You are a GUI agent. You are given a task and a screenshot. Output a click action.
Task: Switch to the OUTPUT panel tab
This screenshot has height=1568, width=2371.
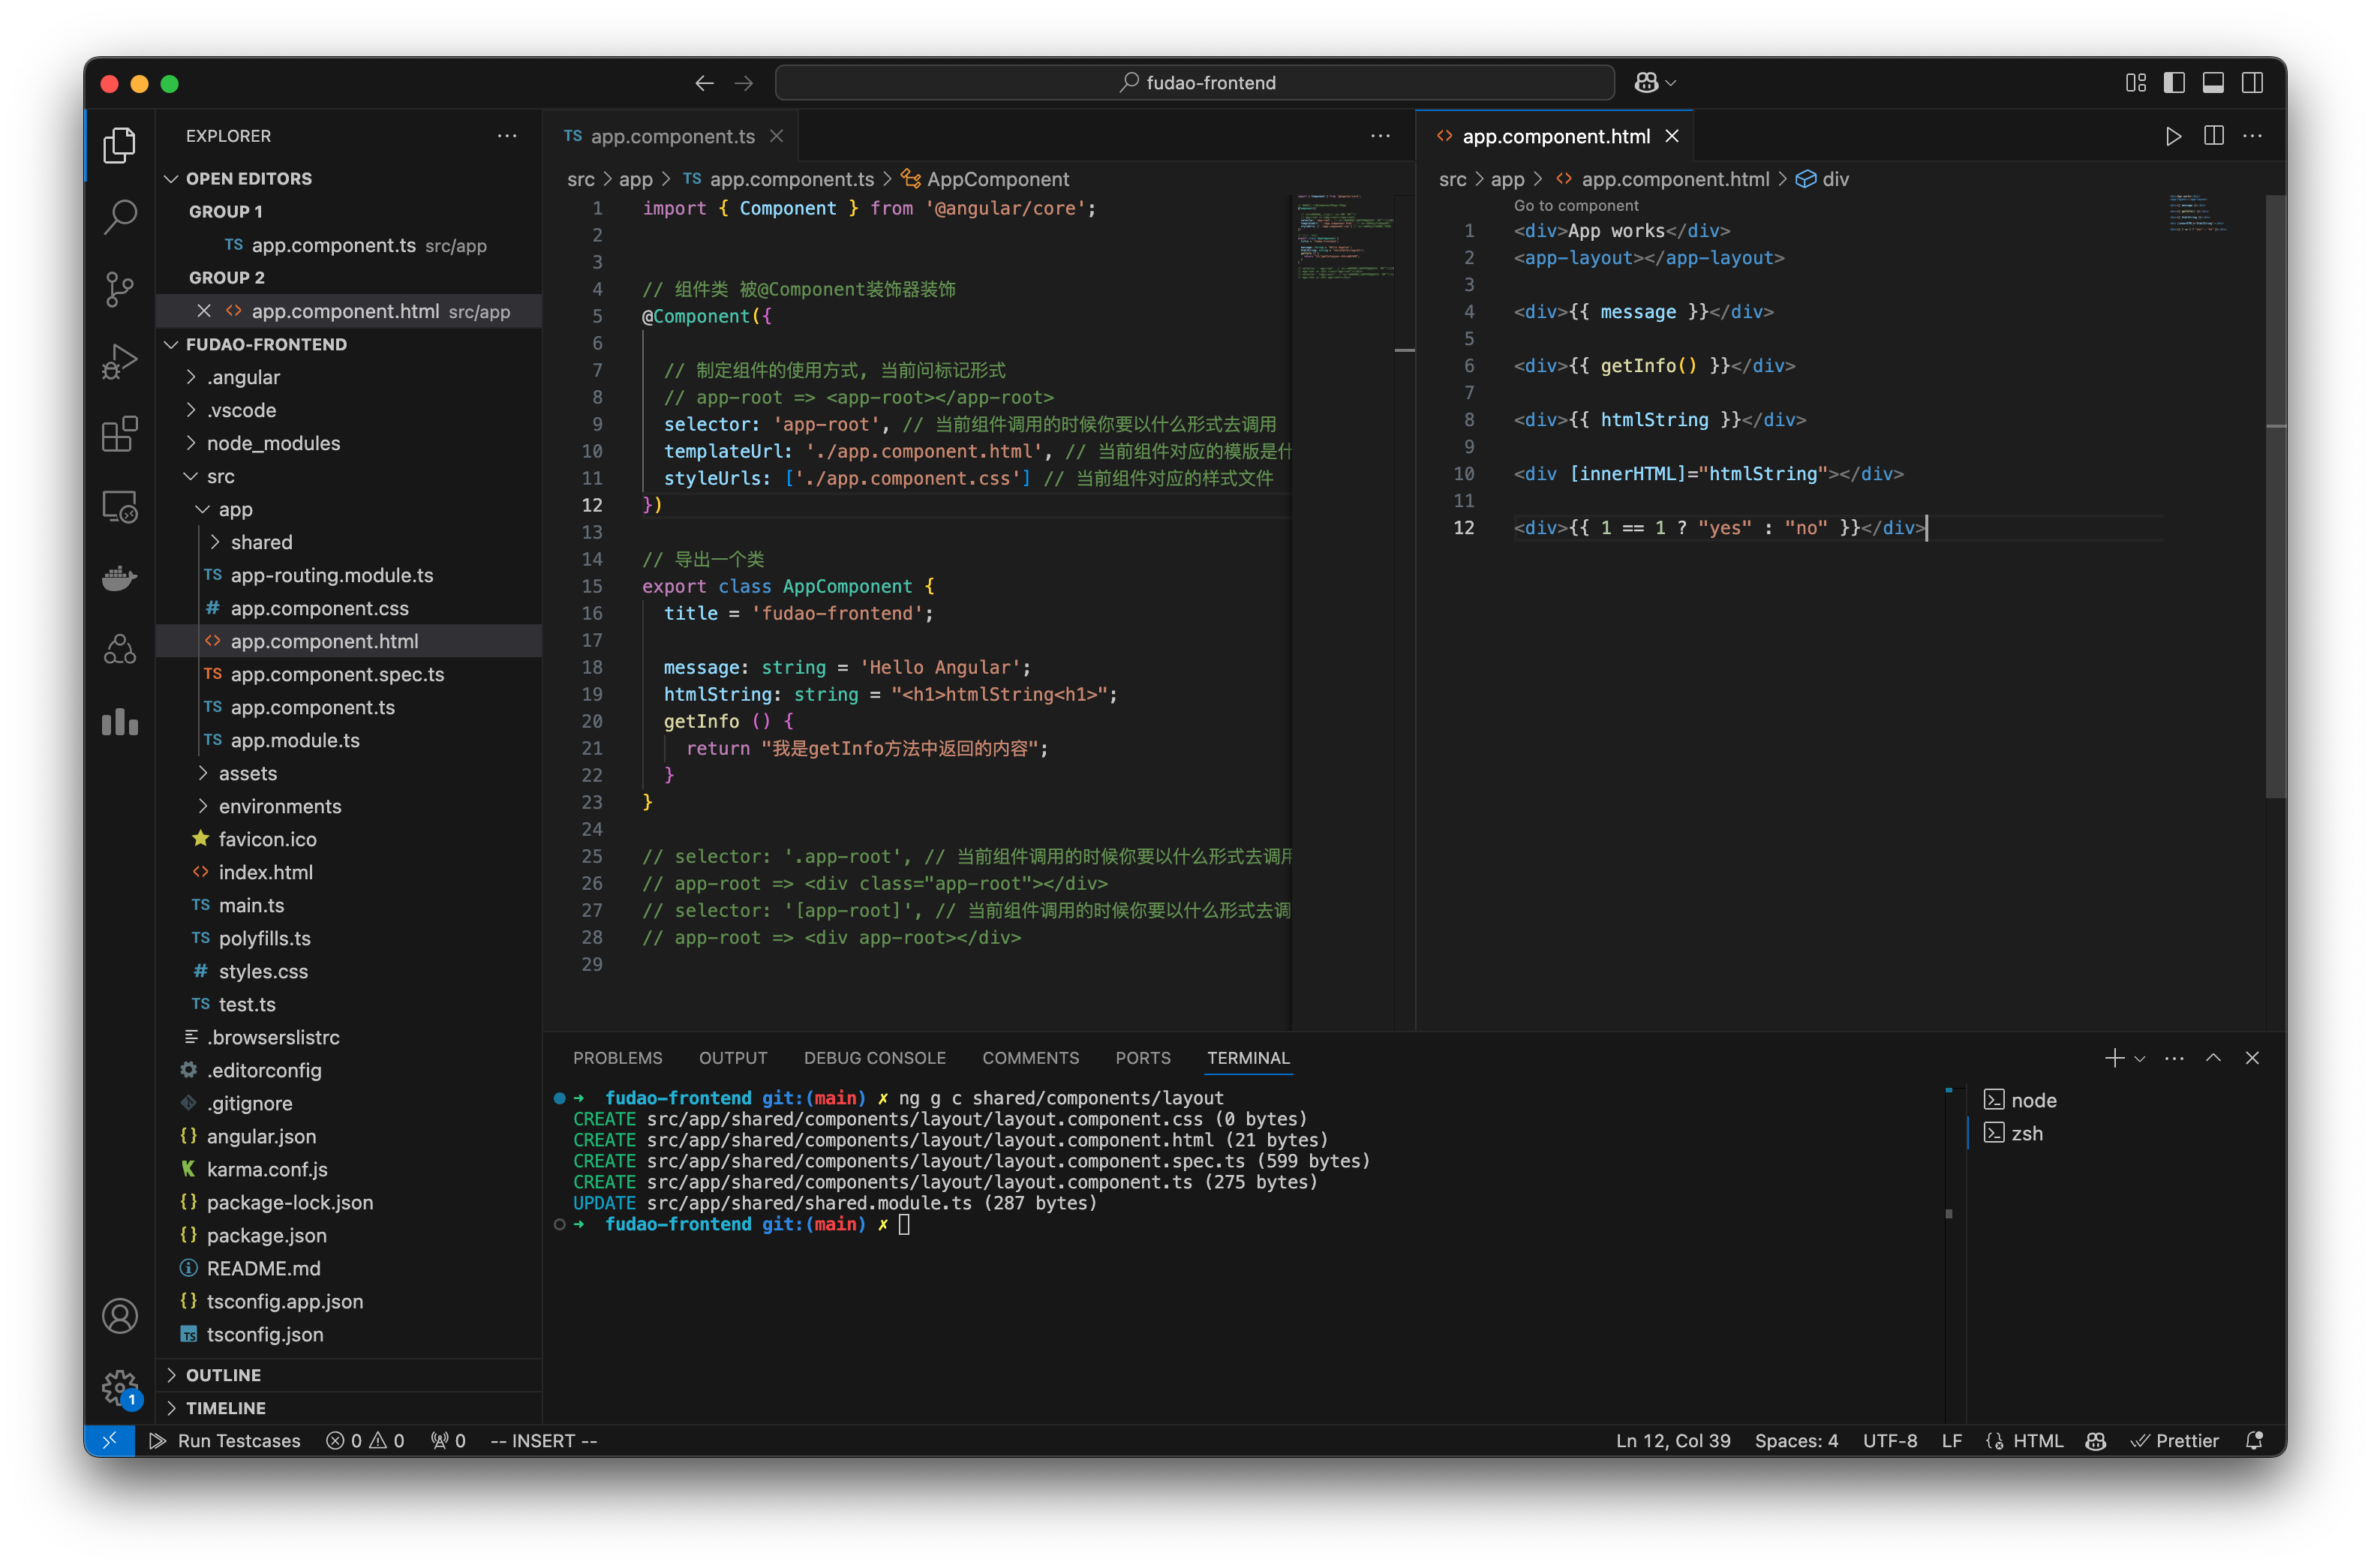tap(733, 1058)
